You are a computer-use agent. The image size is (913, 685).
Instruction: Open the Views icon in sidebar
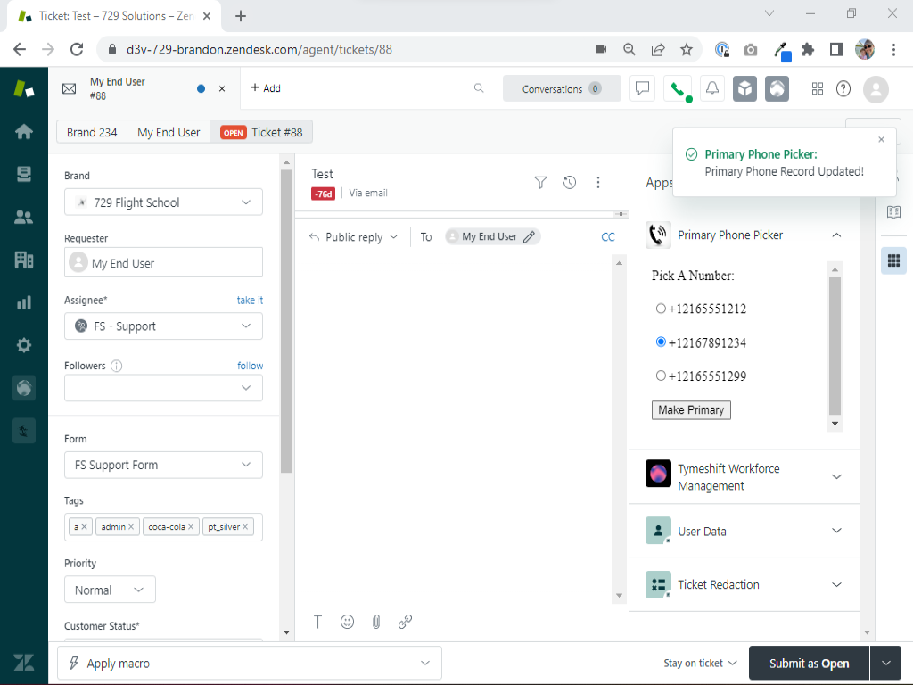click(24, 175)
